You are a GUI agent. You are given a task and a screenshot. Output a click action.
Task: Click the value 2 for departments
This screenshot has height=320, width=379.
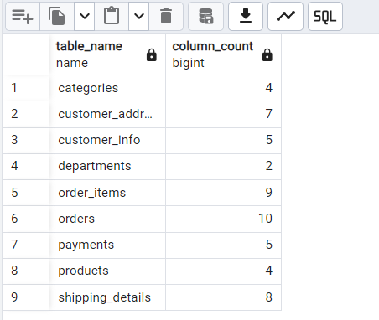click(223, 166)
